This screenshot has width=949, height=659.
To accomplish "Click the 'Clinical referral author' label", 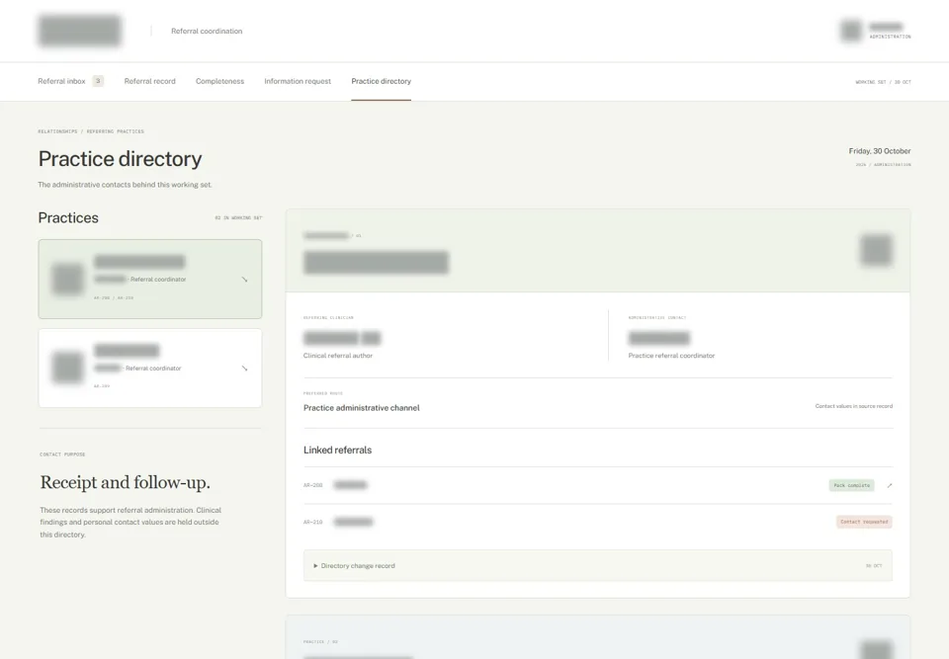I will click(x=338, y=356).
